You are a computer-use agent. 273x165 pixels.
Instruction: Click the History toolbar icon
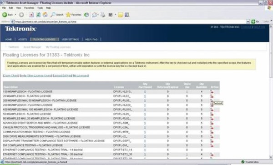click(86, 15)
